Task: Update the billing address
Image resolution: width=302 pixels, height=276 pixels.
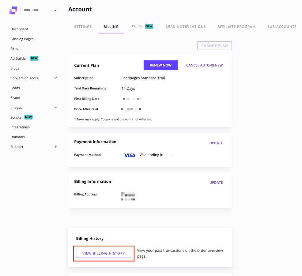Action: pos(216,182)
